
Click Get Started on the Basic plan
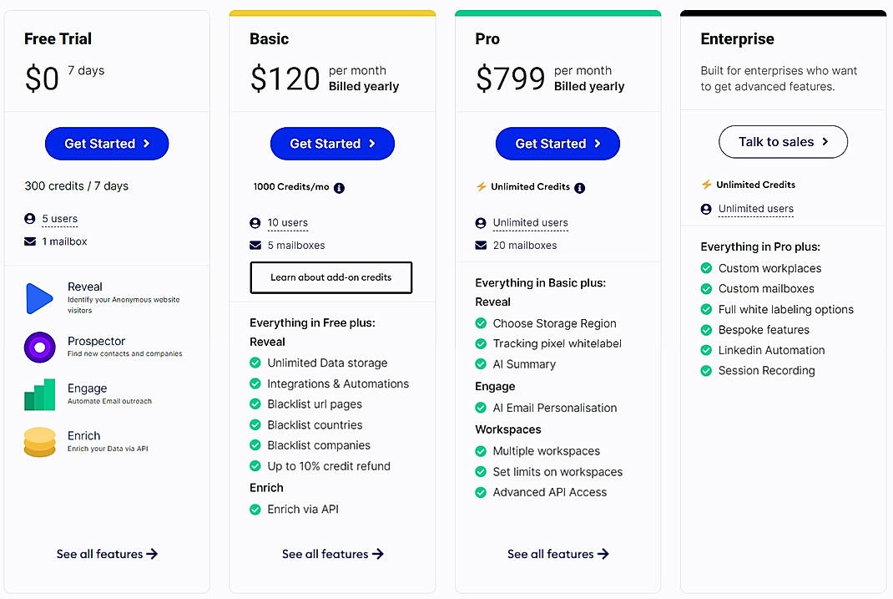pos(331,143)
